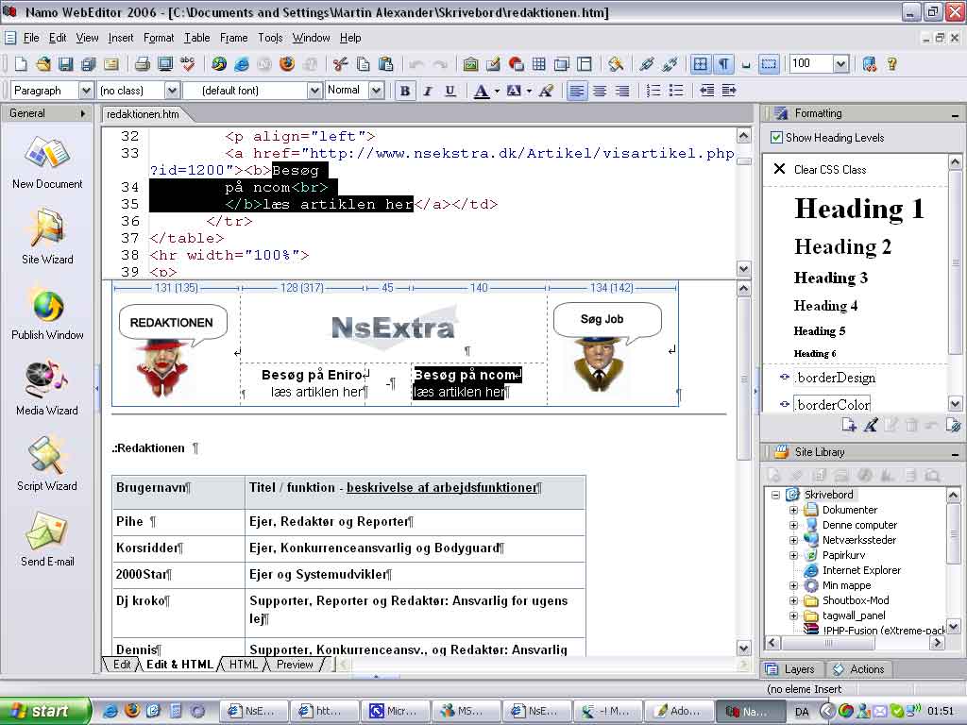Toggle Bold formatting button
The height and width of the screenshot is (725, 967).
[x=405, y=91]
